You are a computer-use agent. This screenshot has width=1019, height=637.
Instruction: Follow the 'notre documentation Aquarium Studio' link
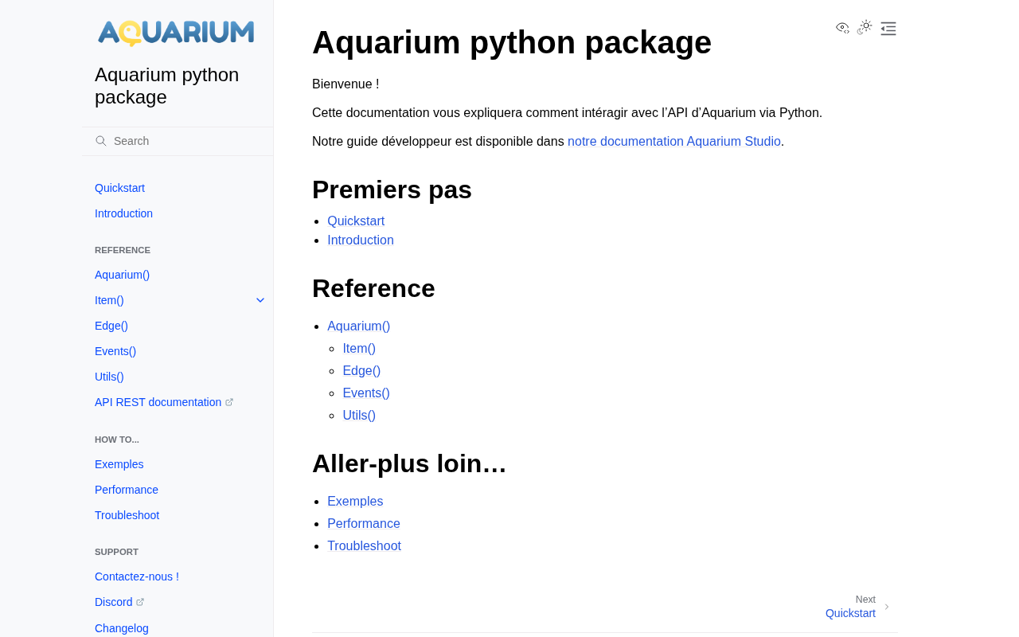click(673, 141)
